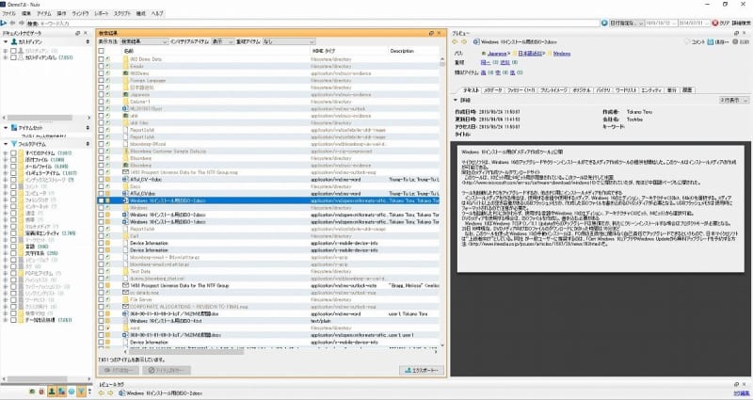
Task: Click the results vertical scrollbar down arrow
Action: click(441, 344)
